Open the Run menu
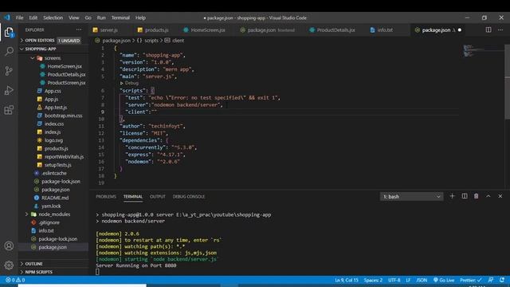Image resolution: width=510 pixels, height=287 pixels. tap(101, 18)
